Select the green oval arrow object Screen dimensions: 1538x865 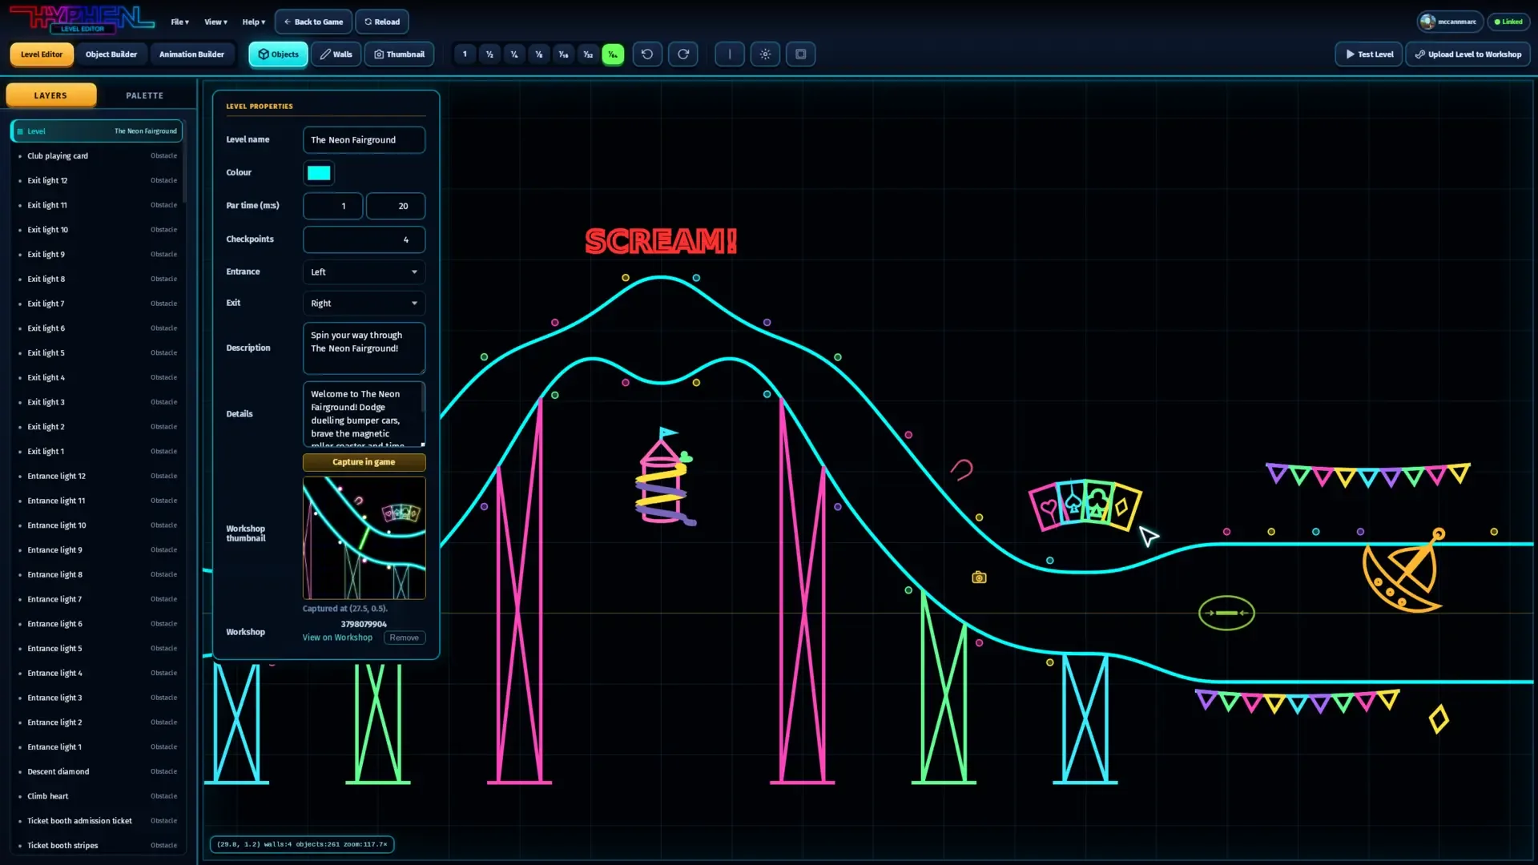point(1226,613)
